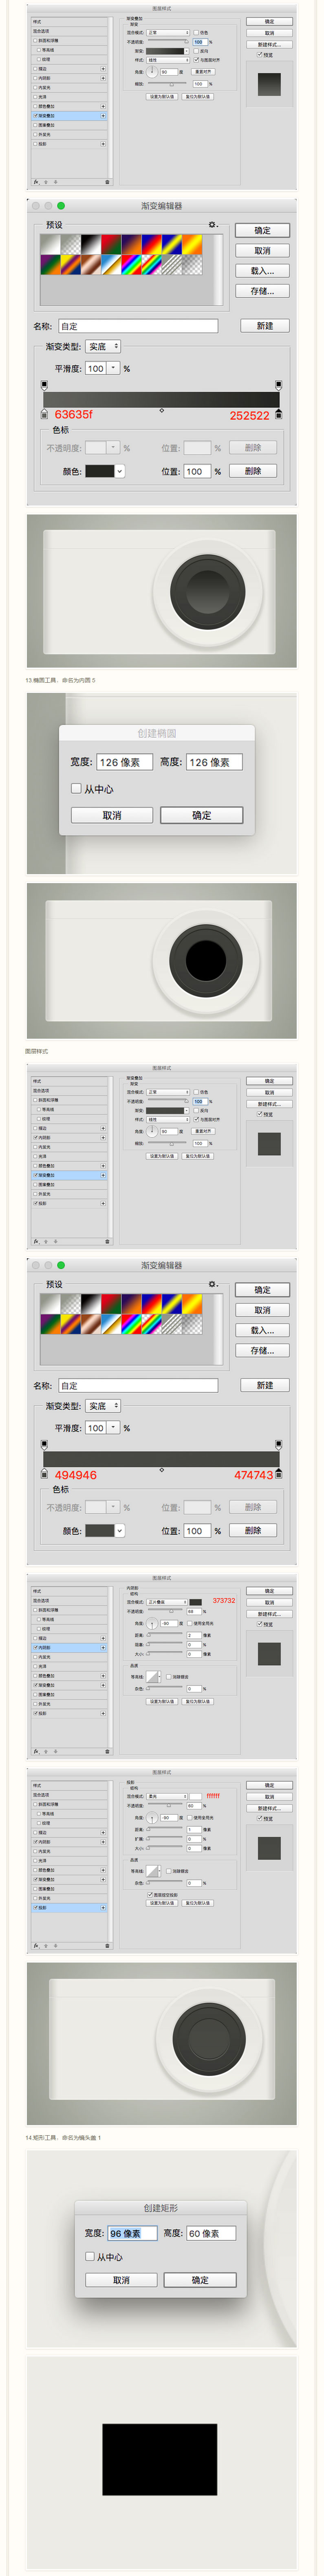Open 渐变类型 dropdown in 494946 gradient editor
The image size is (324, 2576).
[x=103, y=1407]
